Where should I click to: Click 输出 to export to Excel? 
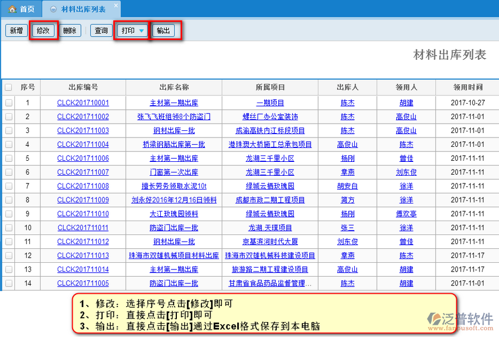[x=164, y=30]
